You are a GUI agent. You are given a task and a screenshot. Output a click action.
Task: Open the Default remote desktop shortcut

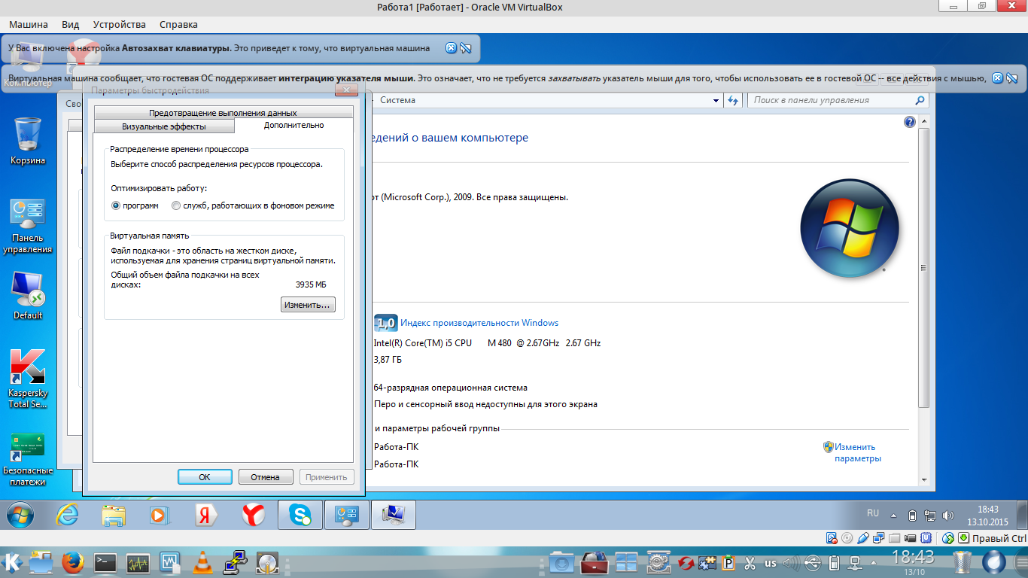coord(28,294)
